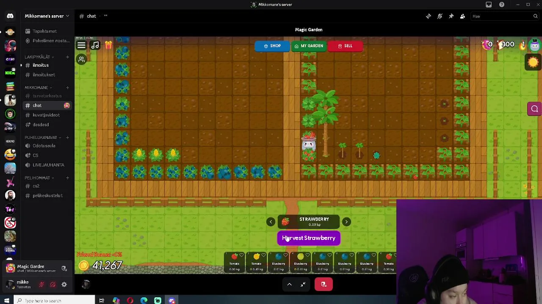Open the kuvatjavideot channel
This screenshot has width=542, height=304.
46,115
